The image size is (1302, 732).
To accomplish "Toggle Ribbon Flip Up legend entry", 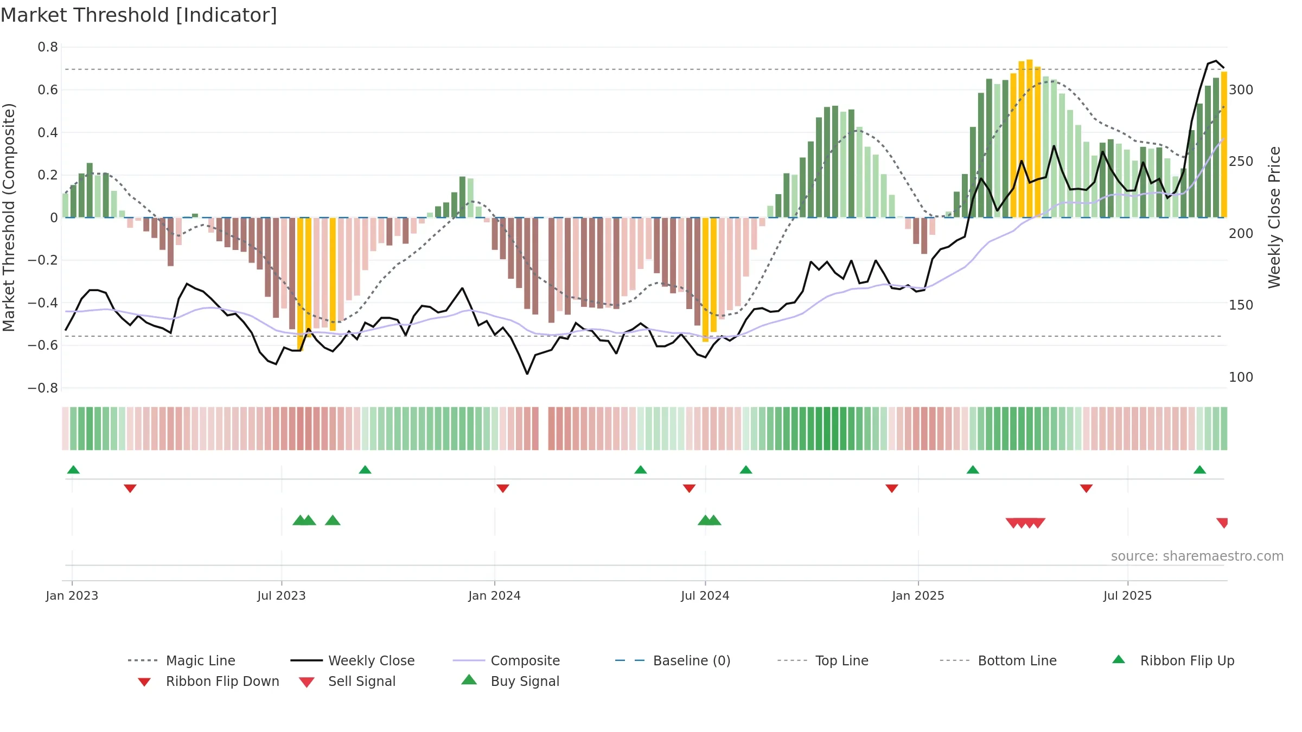I will pyautogui.click(x=1173, y=660).
